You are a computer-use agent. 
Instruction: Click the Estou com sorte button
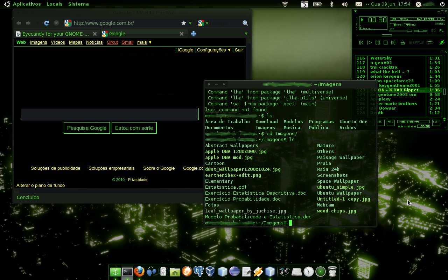point(134,128)
